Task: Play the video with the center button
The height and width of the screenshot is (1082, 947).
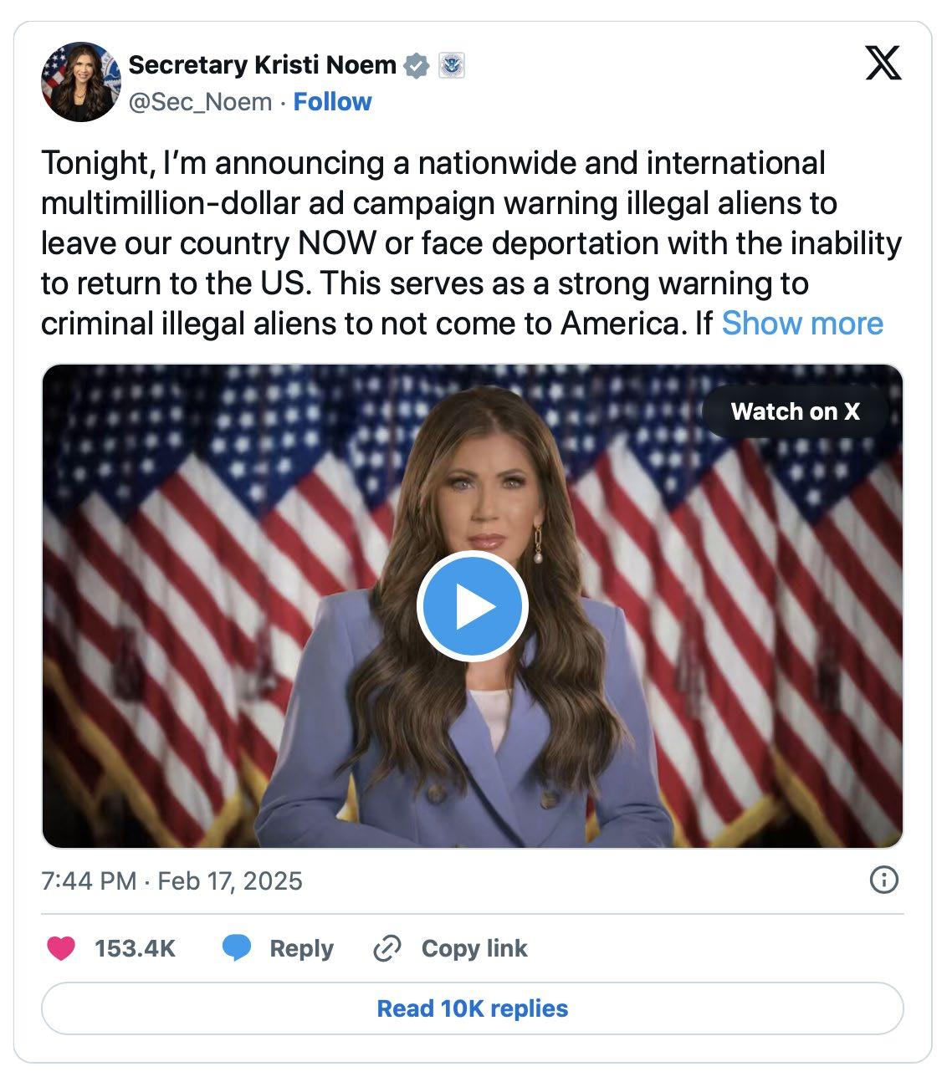Action: click(472, 607)
